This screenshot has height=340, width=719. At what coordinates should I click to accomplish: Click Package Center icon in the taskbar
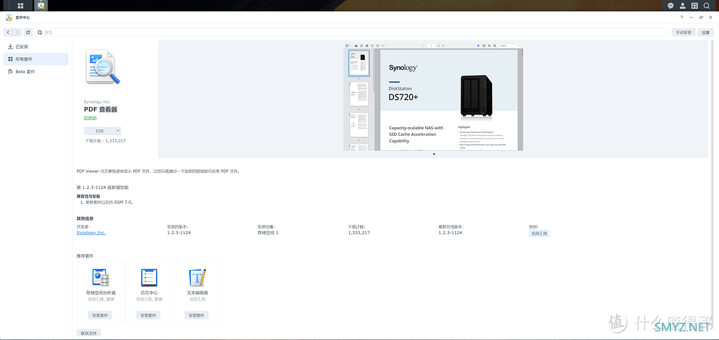click(41, 6)
